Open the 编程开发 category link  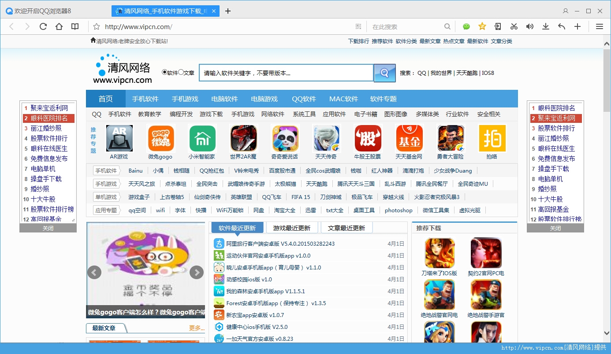tap(181, 114)
